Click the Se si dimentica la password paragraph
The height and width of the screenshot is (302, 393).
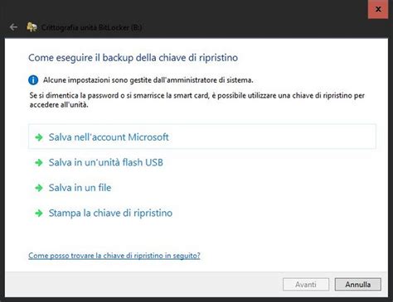pyautogui.click(x=196, y=100)
